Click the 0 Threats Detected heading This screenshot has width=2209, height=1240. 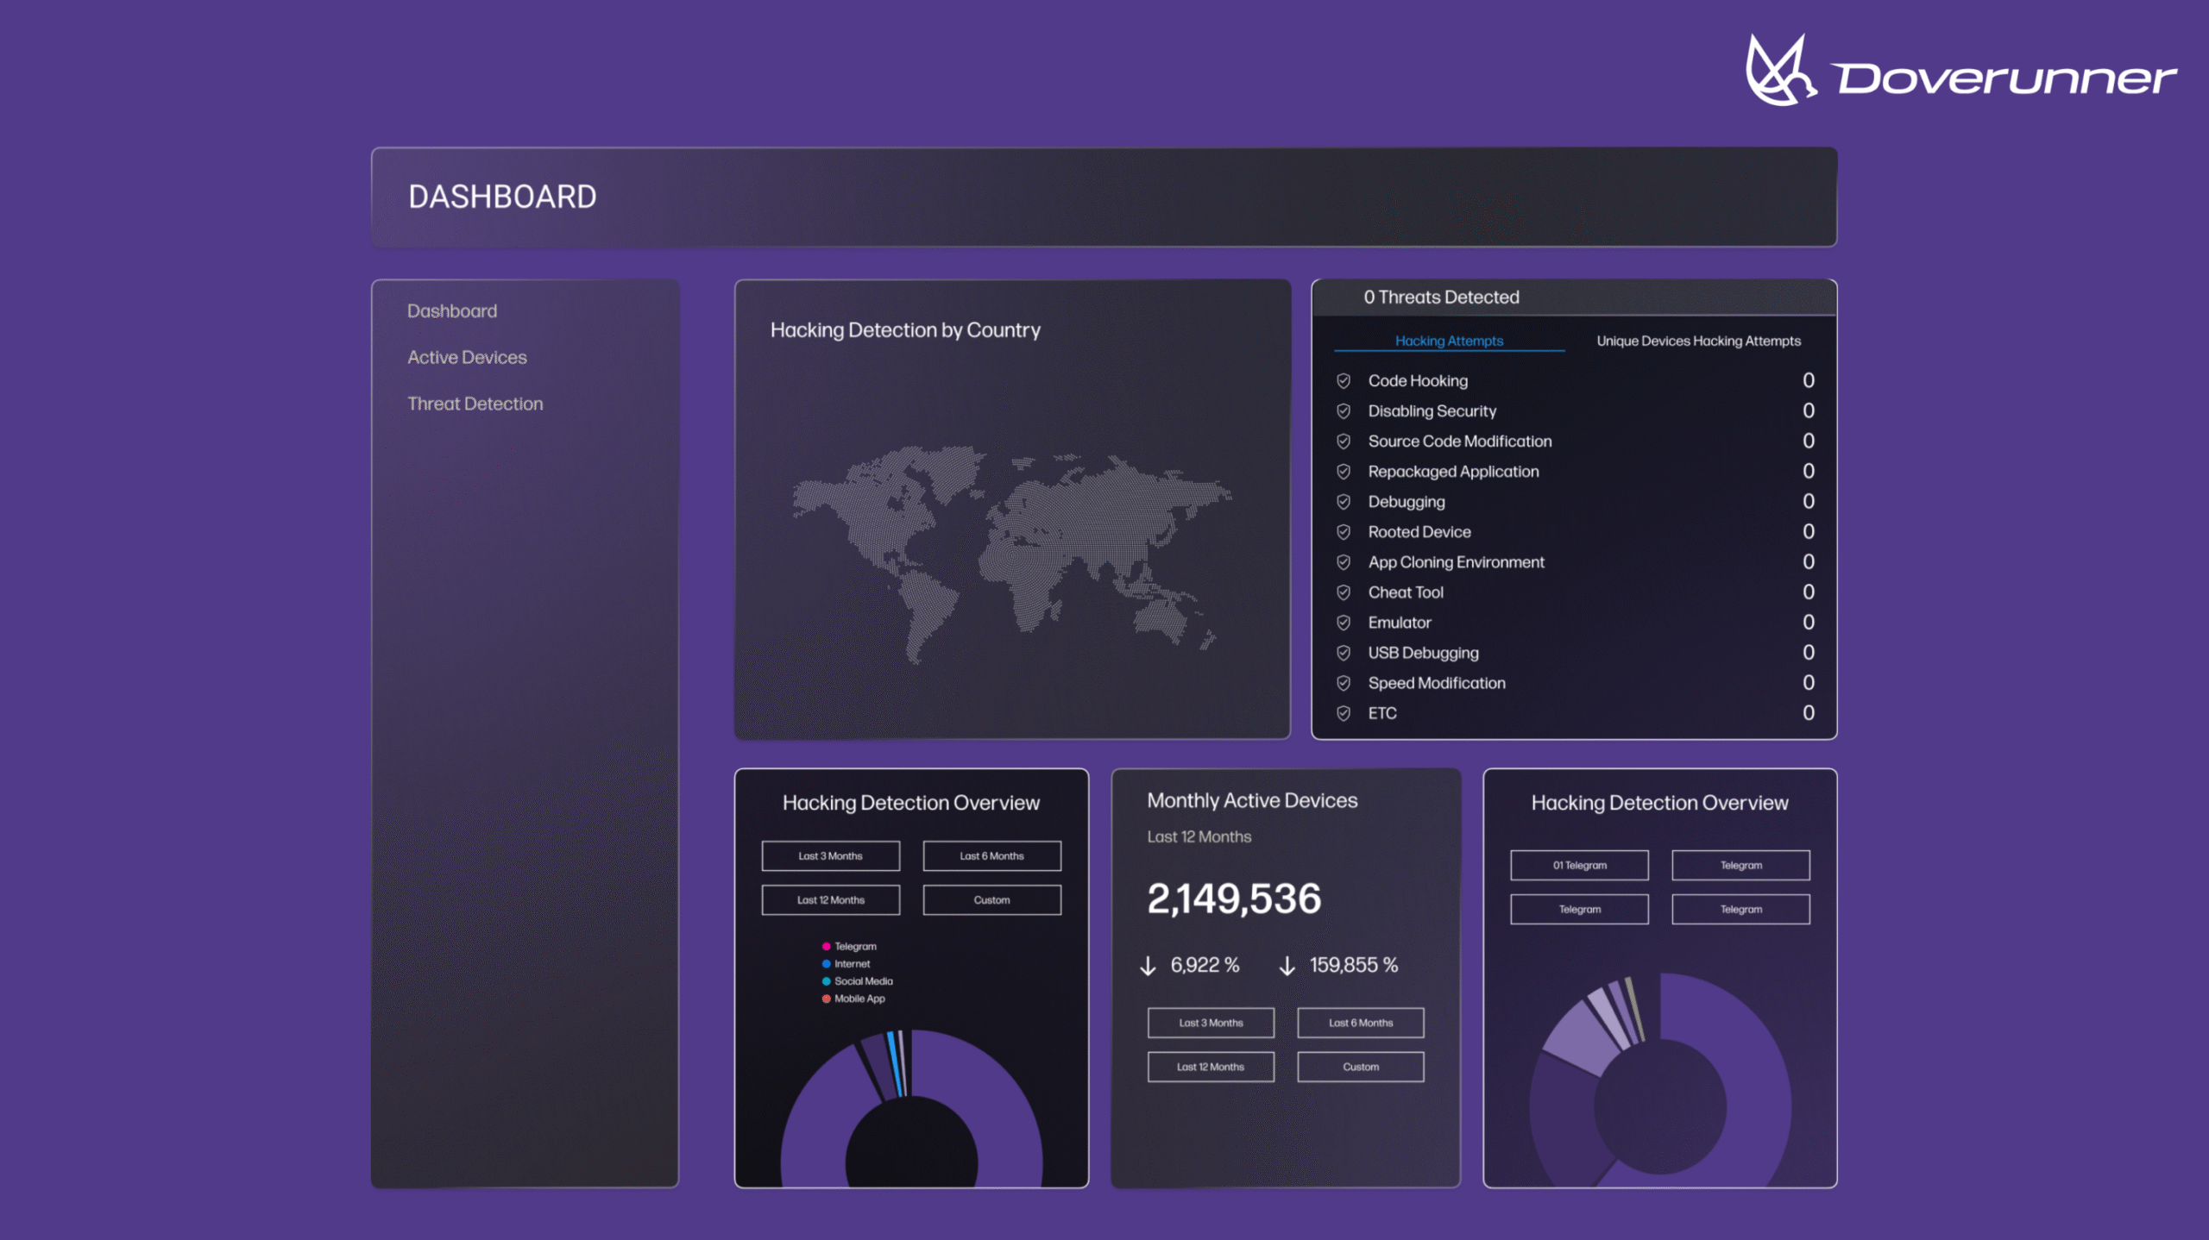tap(1441, 297)
